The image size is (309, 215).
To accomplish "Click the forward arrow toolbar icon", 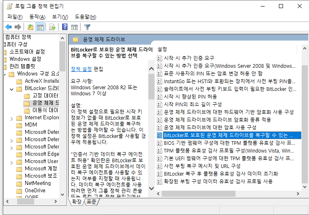I will [18, 27].
